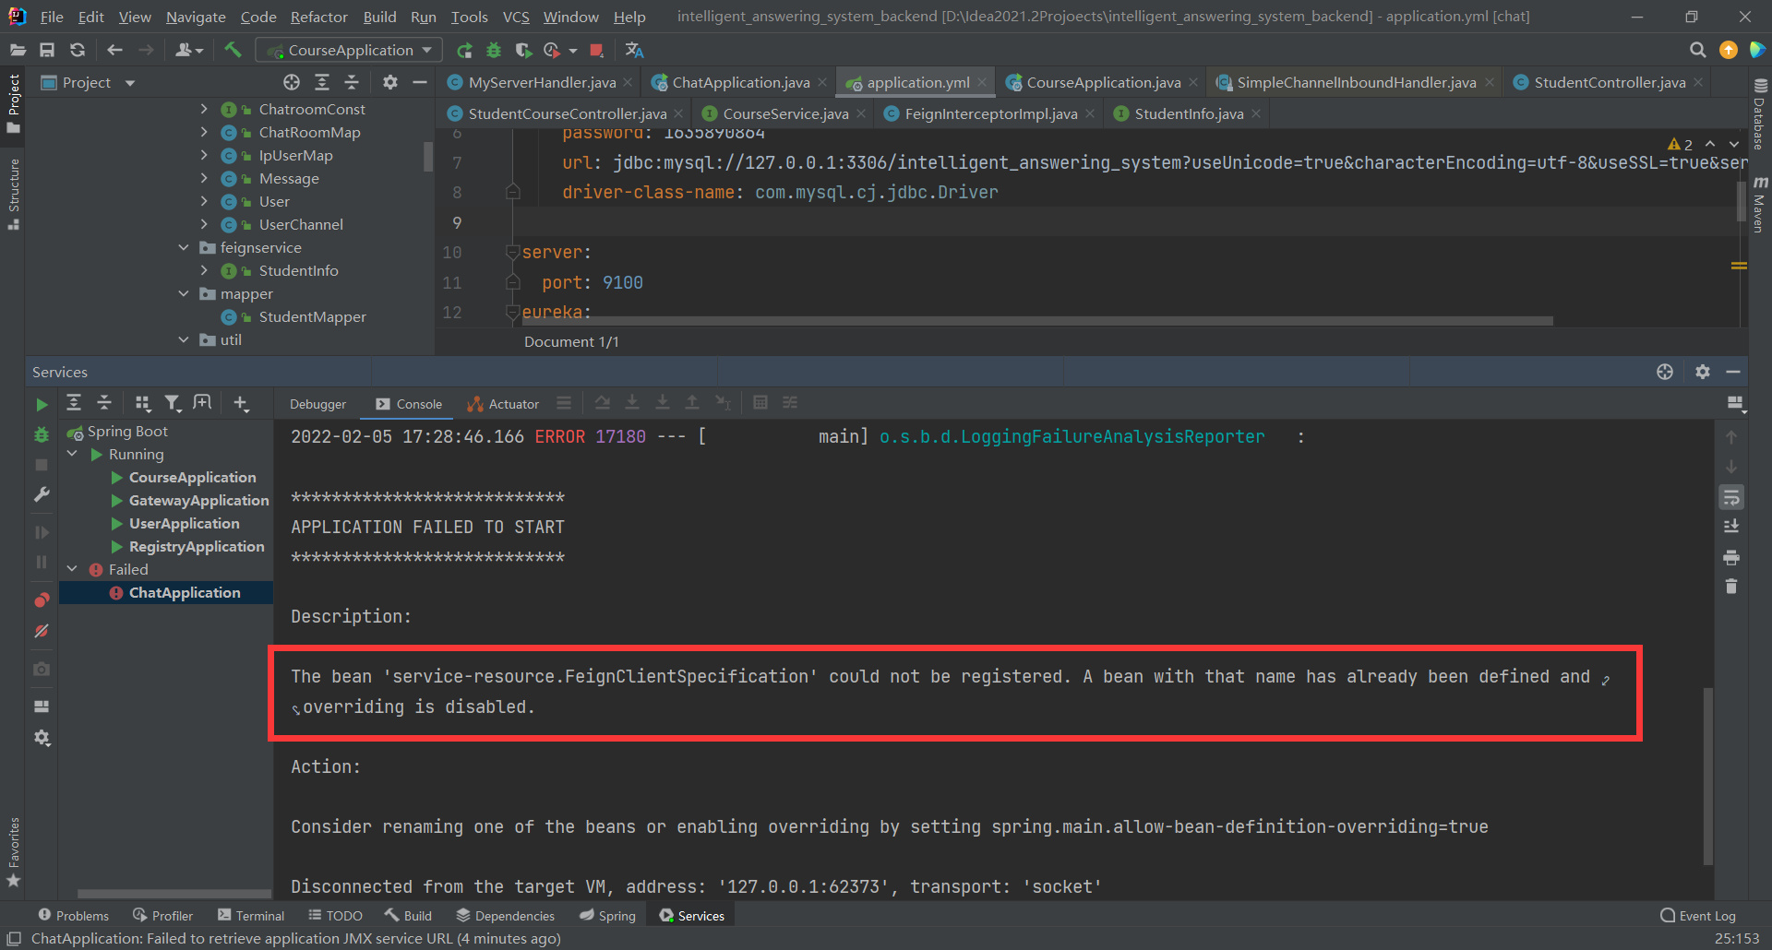Click the editor horizontal scrollbar
The image size is (1772, 950).
pyautogui.click(x=1038, y=321)
